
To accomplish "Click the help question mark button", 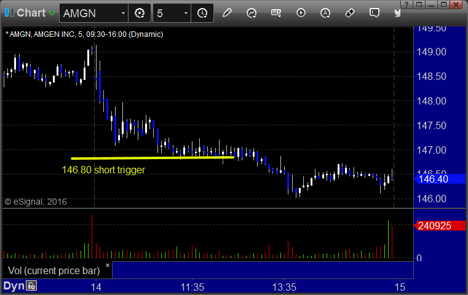I will tap(407, 4).
